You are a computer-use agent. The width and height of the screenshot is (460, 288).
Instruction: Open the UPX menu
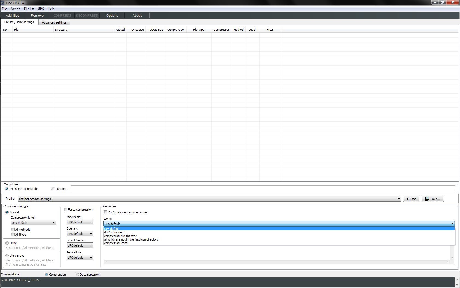pos(41,9)
